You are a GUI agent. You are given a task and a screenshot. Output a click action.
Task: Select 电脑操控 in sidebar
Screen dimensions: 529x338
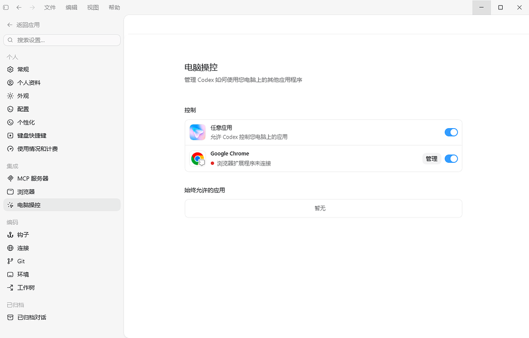[x=62, y=205]
